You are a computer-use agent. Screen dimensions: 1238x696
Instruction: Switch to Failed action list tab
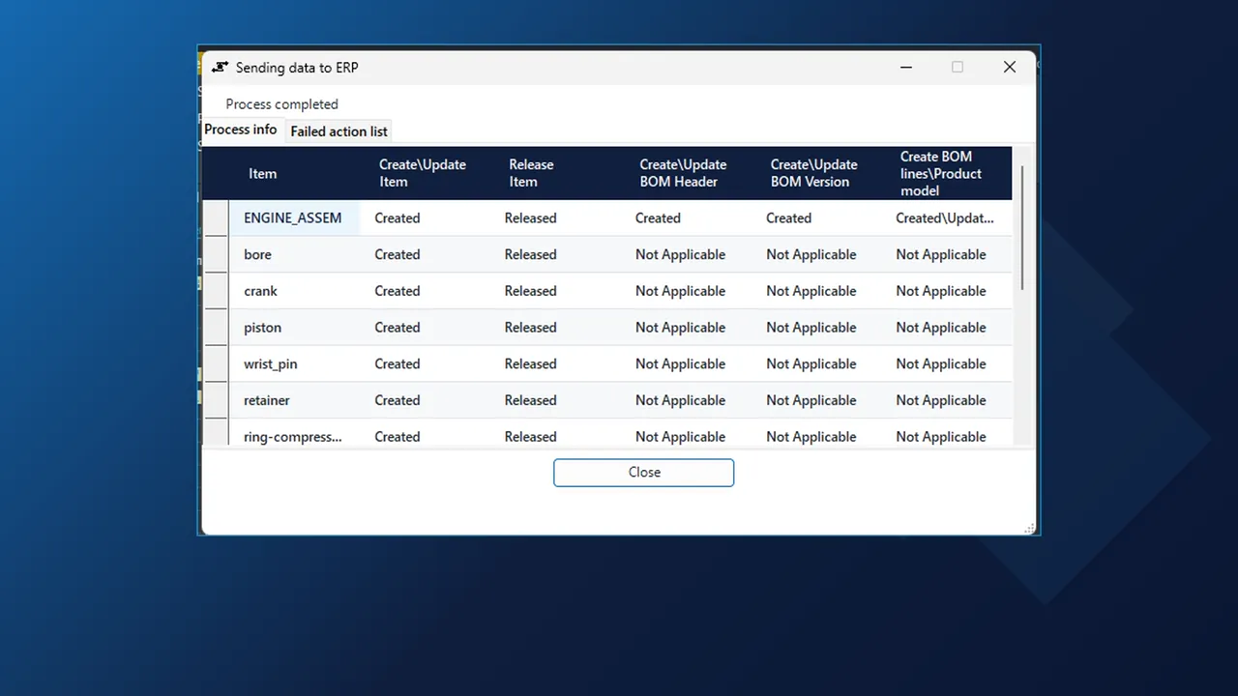click(339, 131)
